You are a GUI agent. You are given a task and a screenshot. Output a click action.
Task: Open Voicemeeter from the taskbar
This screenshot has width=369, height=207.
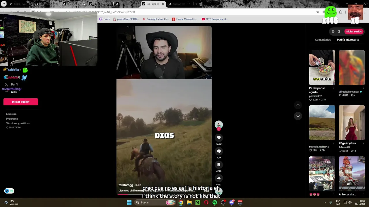[x=240, y=202]
